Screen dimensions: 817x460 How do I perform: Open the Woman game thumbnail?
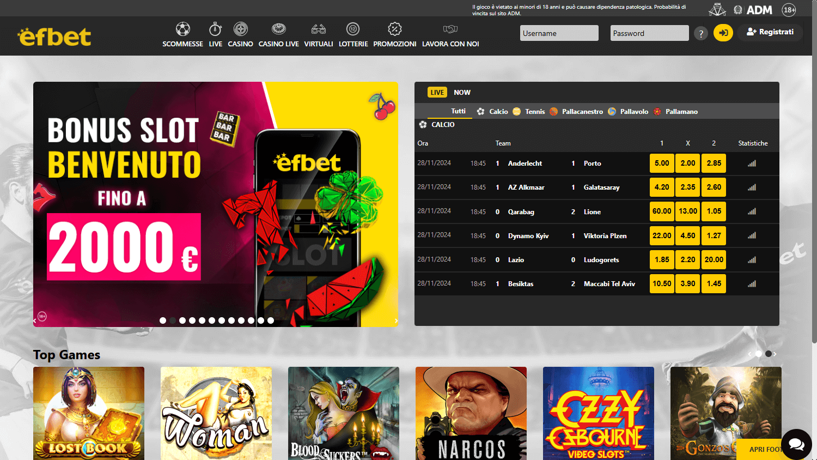(216, 413)
